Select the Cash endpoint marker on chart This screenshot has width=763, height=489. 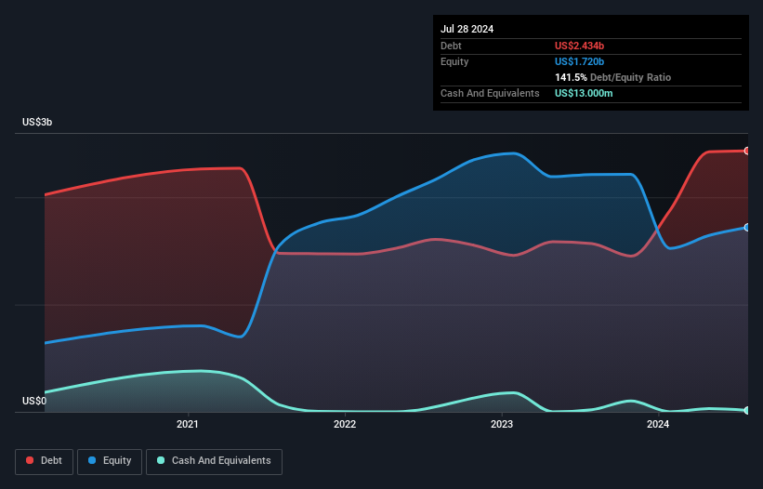coord(747,410)
